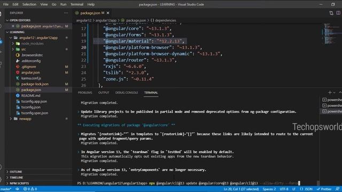This screenshot has width=342, height=192.
Task: Open the .editorconfig file
Action: tap(31, 61)
